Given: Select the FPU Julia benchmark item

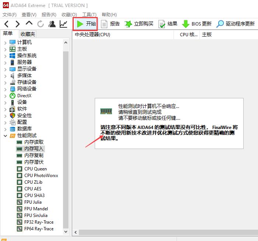Looking at the screenshot, I should pyautogui.click(x=33, y=202).
